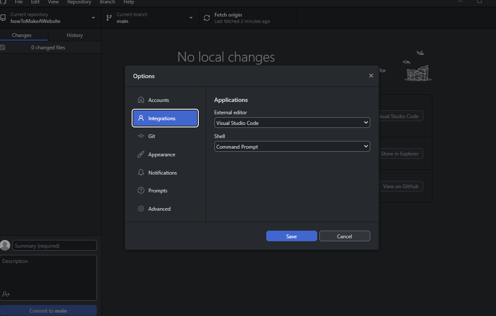The height and width of the screenshot is (316, 496).
Task: Click the Fetch origin sync icon
Action: tap(207, 18)
